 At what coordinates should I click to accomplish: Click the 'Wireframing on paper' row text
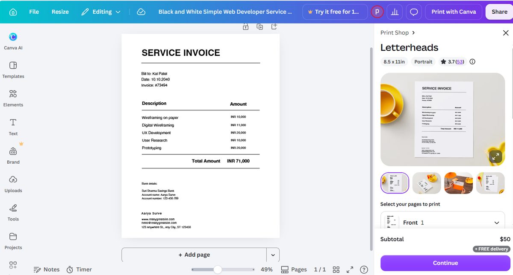click(160, 118)
